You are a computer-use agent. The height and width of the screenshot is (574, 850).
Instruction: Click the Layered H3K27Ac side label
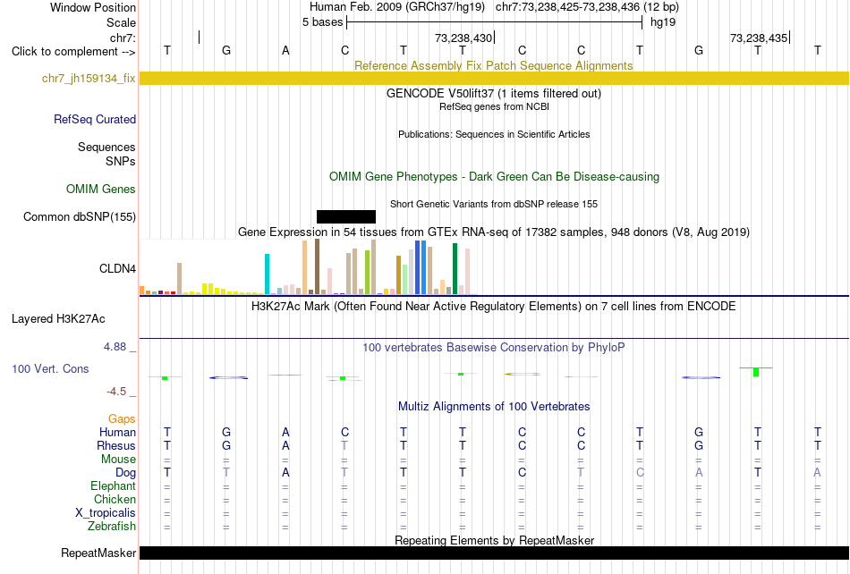[x=58, y=319]
